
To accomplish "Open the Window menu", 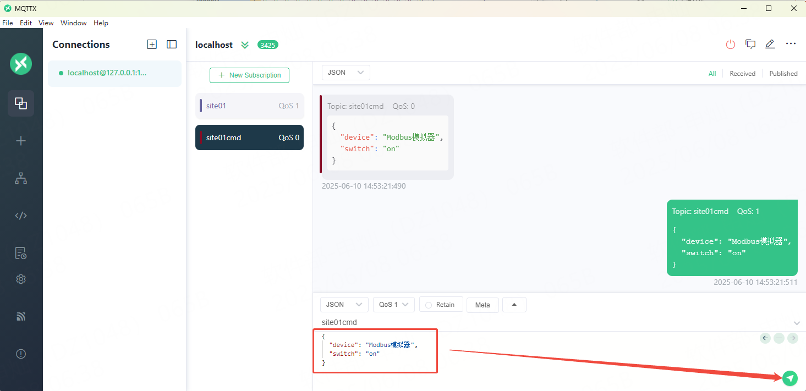I will pyautogui.click(x=73, y=23).
